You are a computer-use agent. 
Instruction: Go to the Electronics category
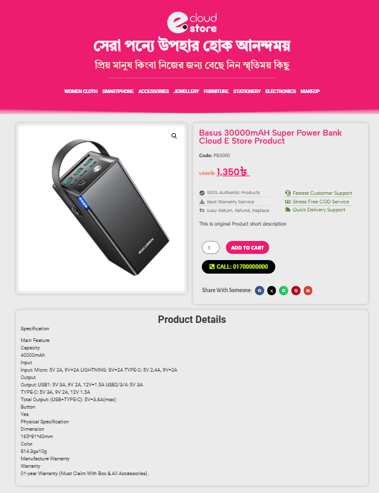tap(280, 91)
